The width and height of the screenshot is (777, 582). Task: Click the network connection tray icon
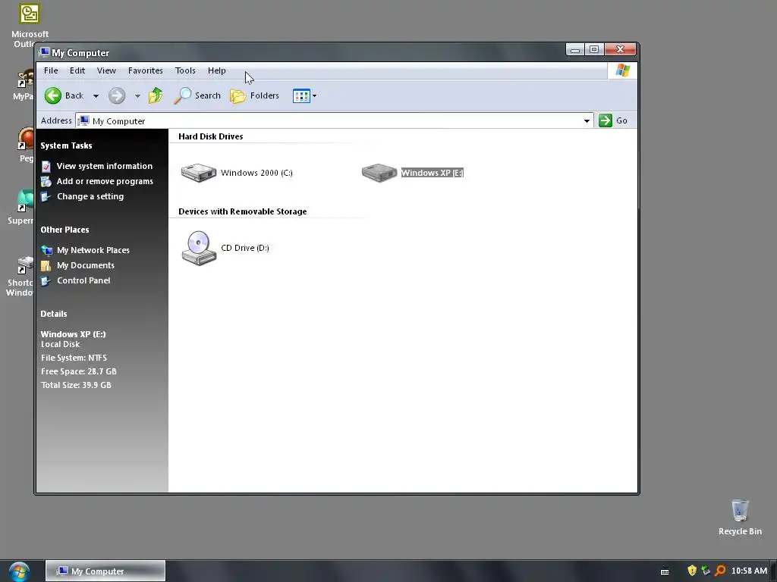tap(706, 571)
